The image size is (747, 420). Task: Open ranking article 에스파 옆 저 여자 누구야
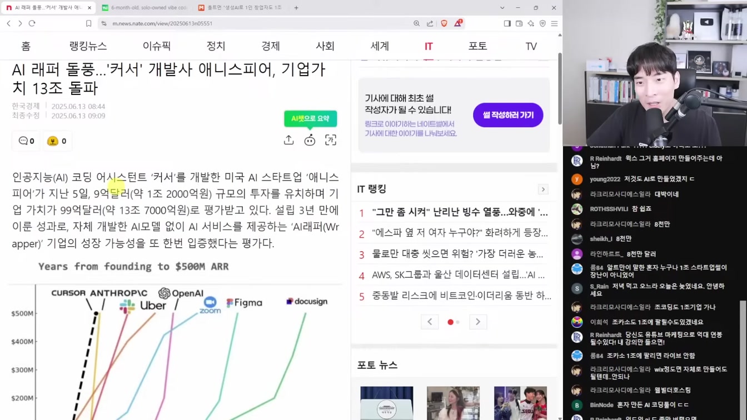460,233
